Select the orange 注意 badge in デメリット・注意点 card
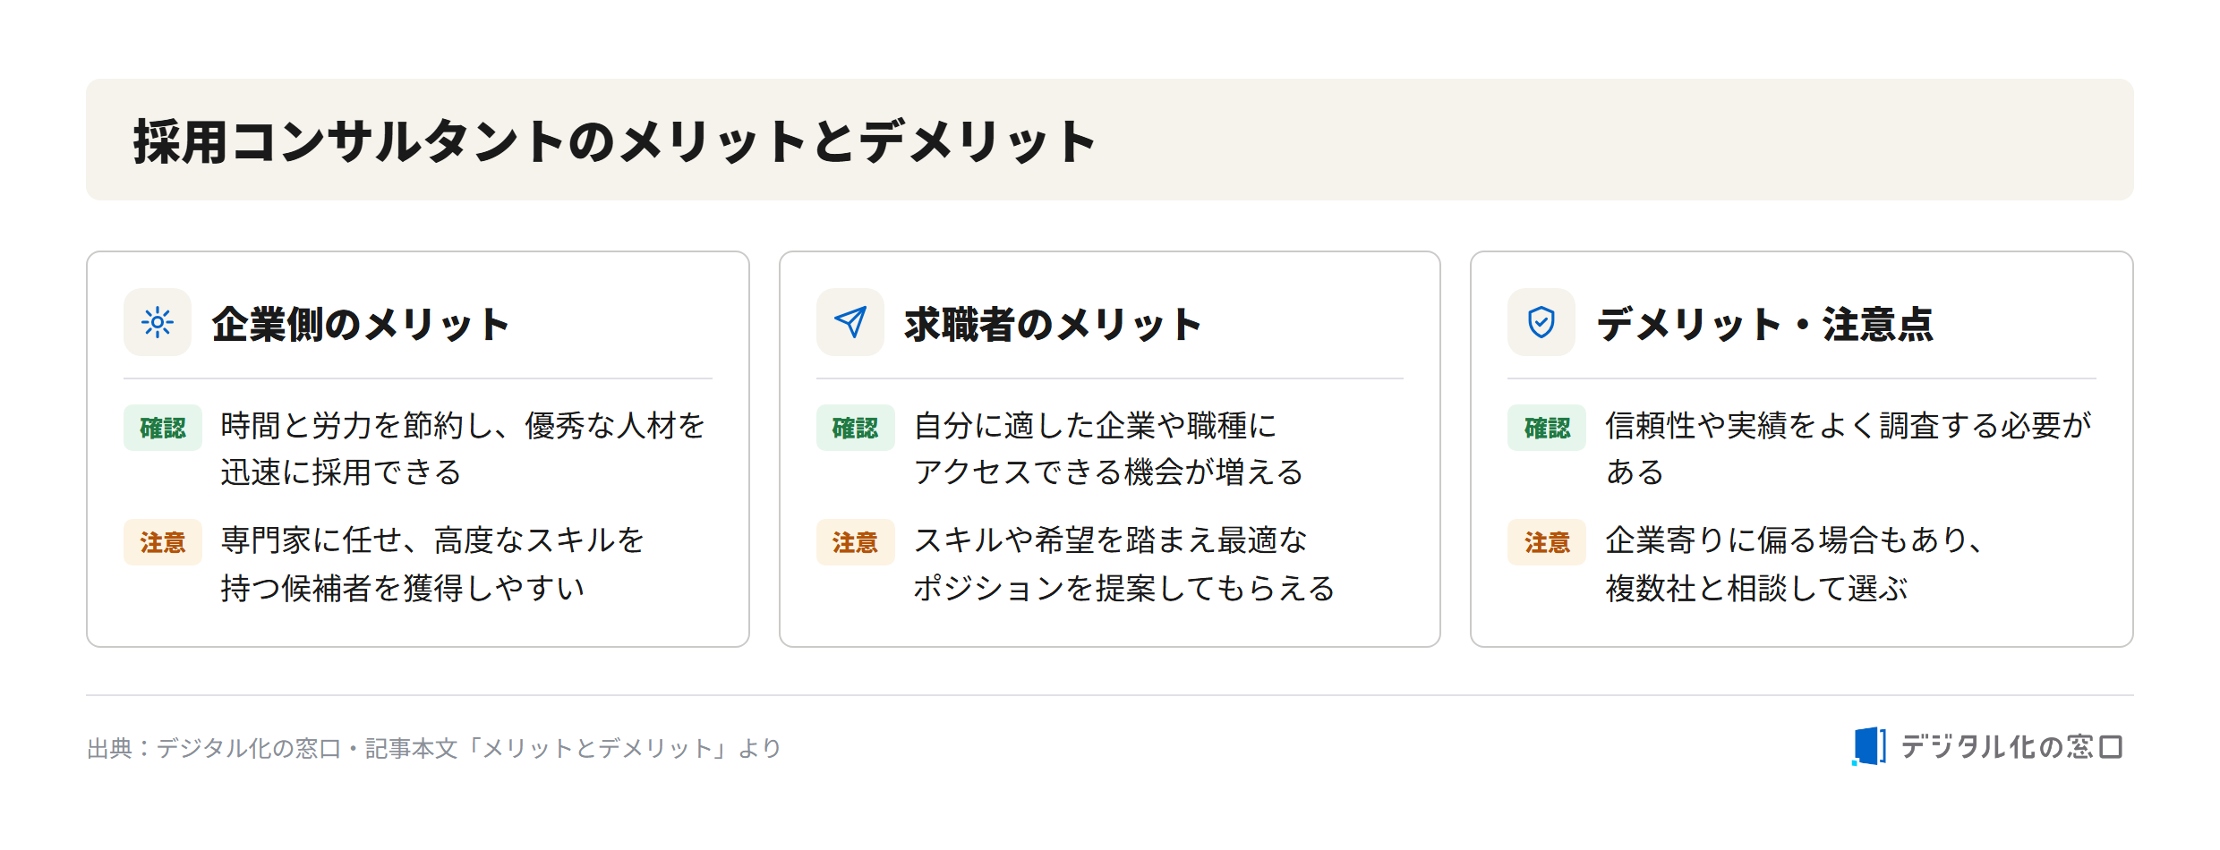 coord(1547,542)
